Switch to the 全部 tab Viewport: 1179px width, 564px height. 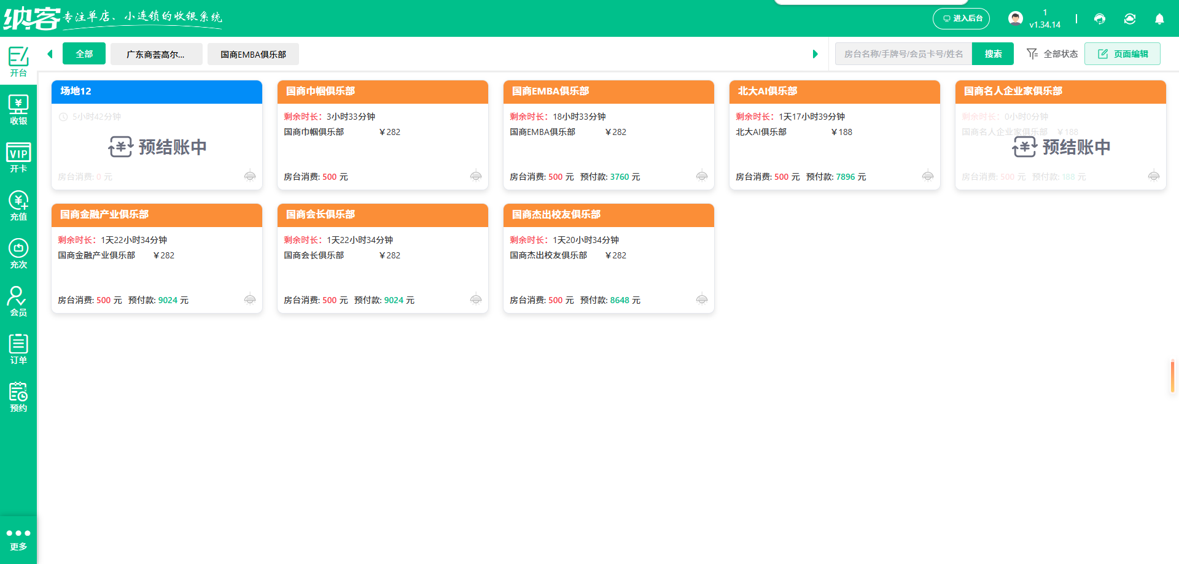(84, 53)
